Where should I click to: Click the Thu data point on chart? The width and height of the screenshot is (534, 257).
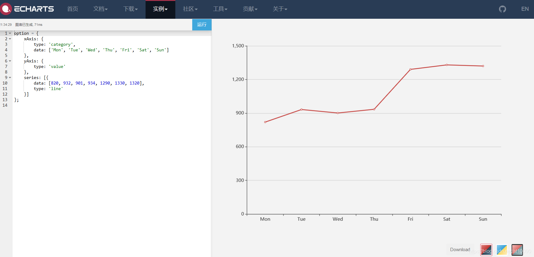374,109
